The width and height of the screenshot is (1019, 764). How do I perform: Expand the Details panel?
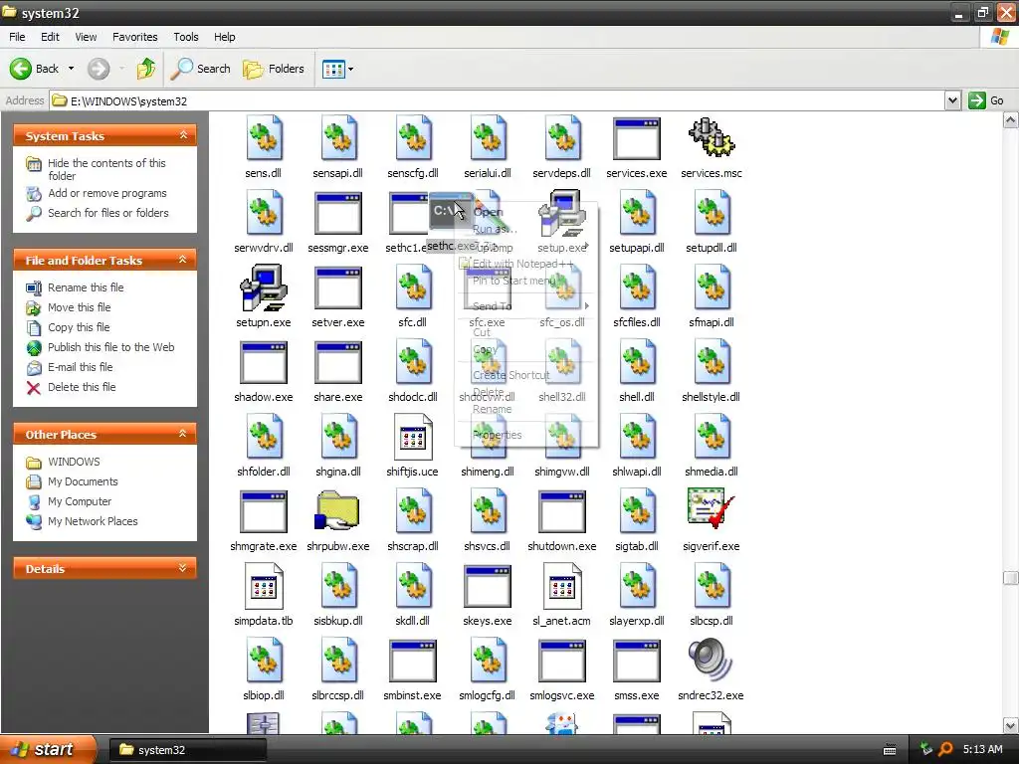[x=183, y=568]
